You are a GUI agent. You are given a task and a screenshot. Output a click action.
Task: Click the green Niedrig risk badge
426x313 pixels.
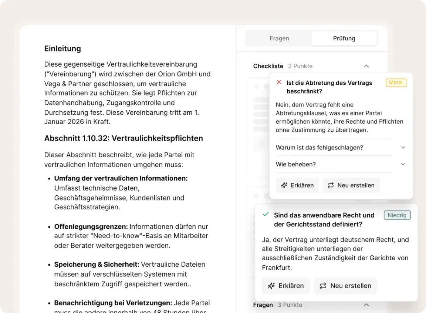click(397, 215)
